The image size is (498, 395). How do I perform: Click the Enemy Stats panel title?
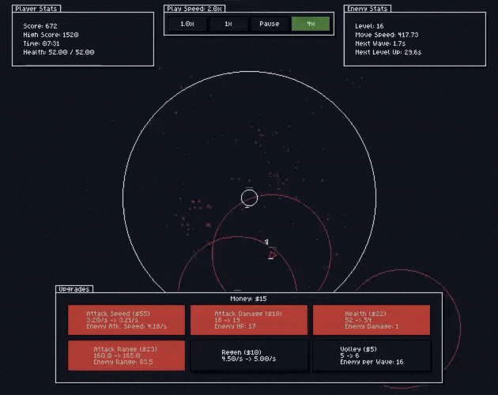click(x=367, y=9)
